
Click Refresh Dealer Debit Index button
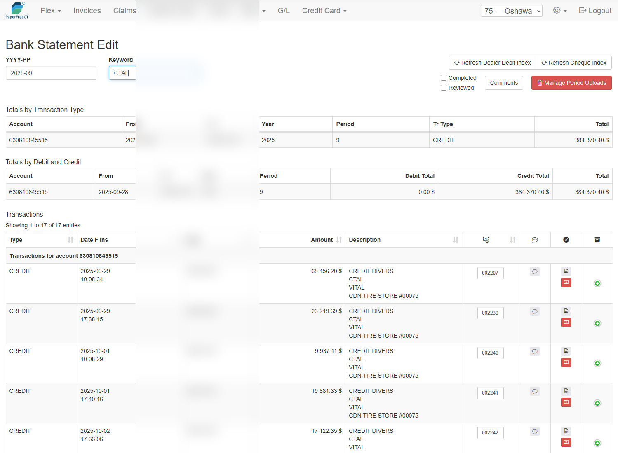(492, 63)
